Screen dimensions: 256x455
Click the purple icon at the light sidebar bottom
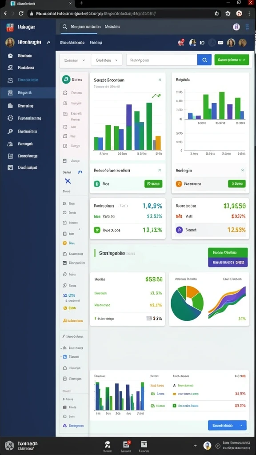[65, 425]
